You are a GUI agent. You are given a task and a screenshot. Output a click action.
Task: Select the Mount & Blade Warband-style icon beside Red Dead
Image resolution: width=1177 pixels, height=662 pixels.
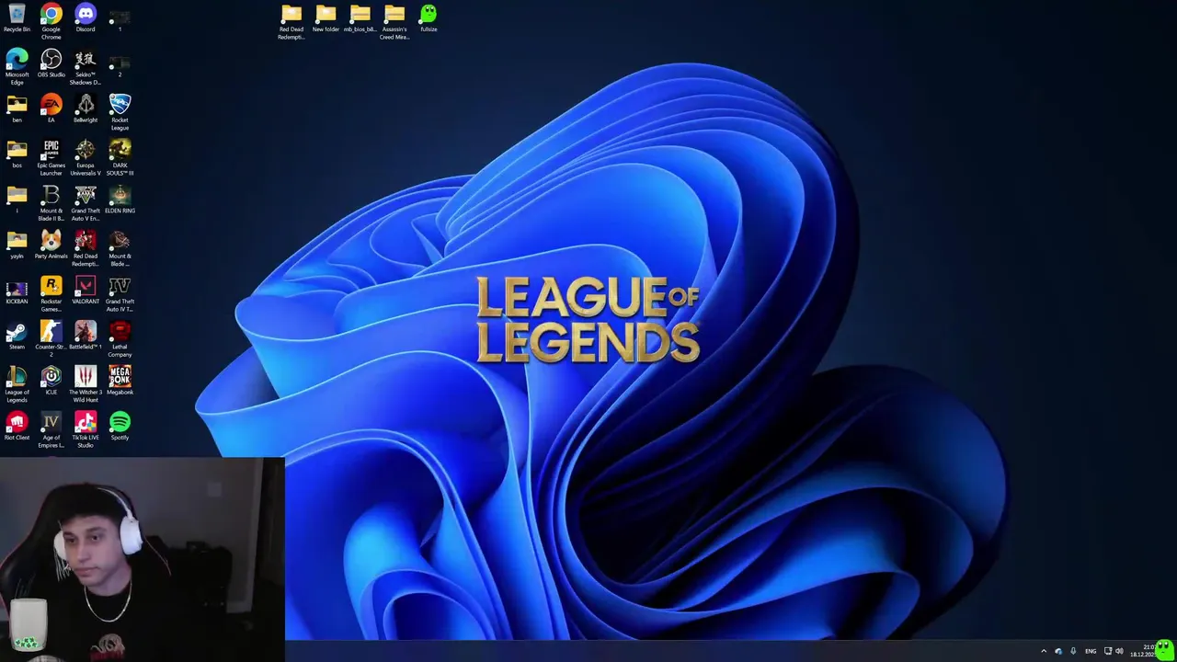(120, 248)
